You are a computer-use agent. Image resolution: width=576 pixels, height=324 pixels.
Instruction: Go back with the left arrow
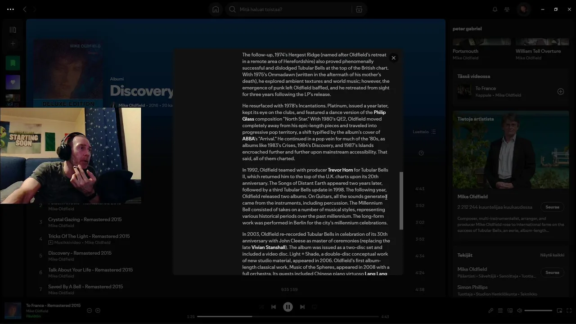point(25,9)
